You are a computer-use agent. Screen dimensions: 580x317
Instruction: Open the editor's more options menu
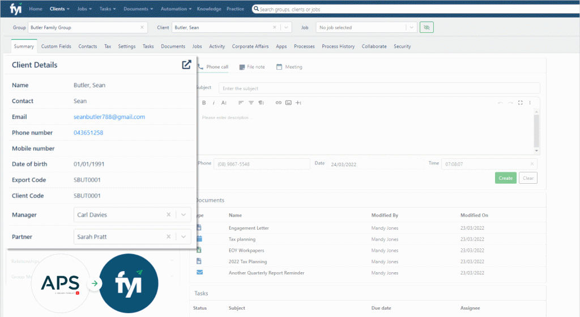530,103
